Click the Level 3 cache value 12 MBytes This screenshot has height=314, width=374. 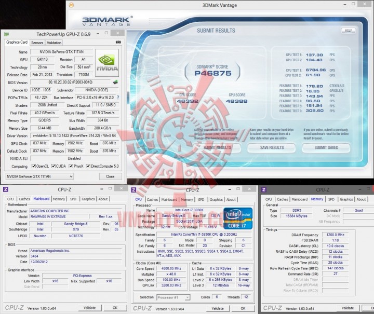(x=221, y=285)
